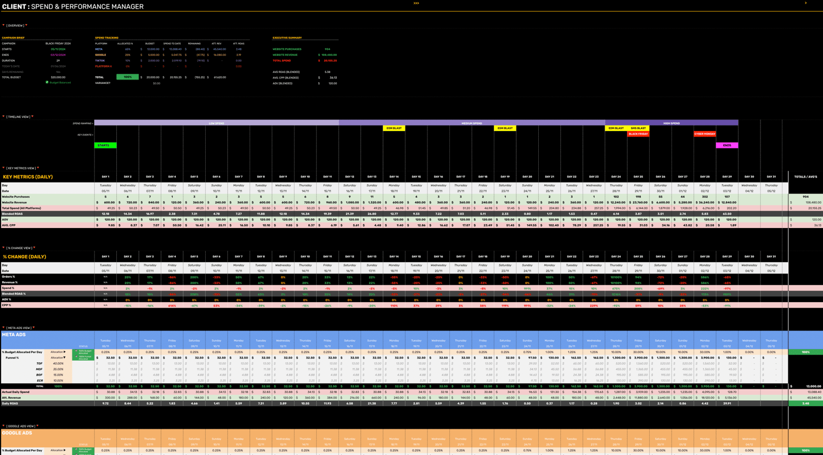Select the KEY METRICS (DAILY) heading
Viewport: 823px width, 455px height.
pos(28,177)
